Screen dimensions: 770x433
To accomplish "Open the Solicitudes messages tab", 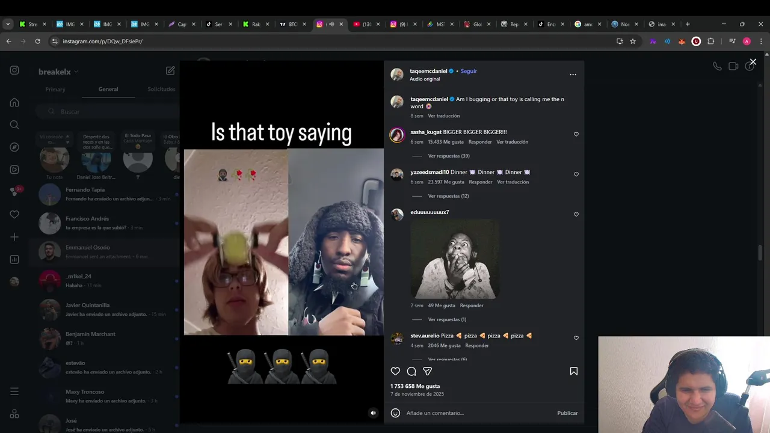I will coord(161,89).
